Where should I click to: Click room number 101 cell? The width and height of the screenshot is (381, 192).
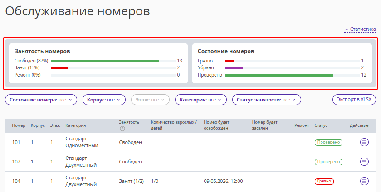[x=16, y=142]
